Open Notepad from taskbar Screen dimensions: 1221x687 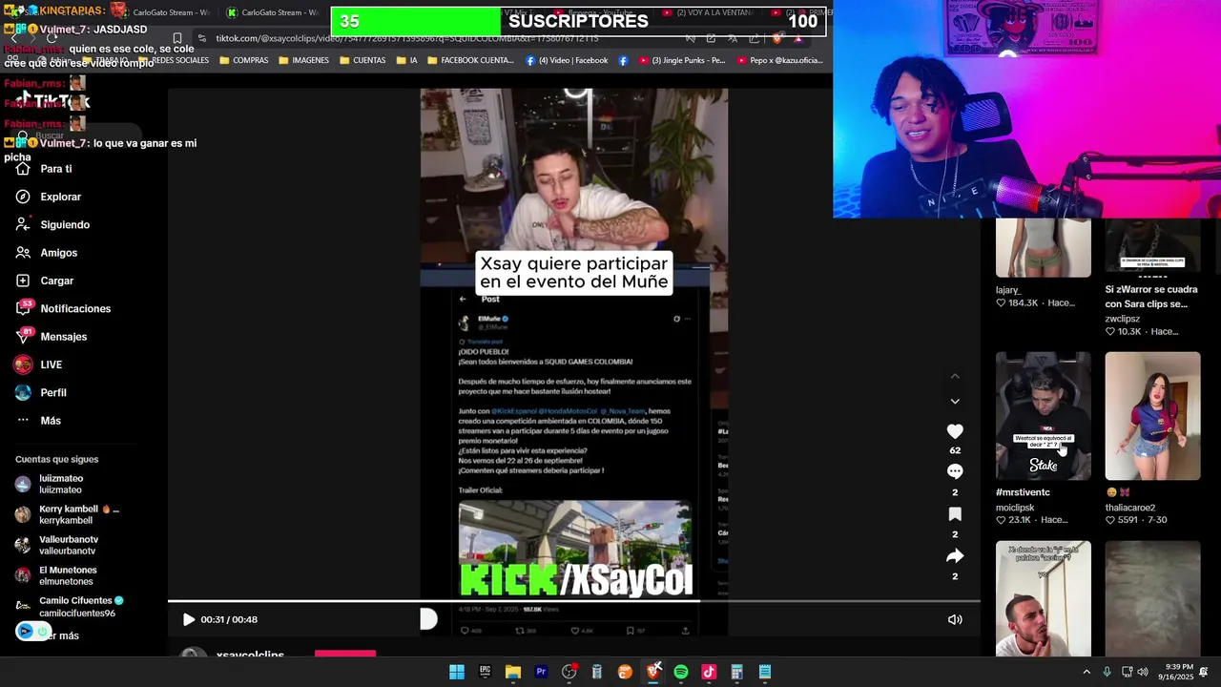click(765, 672)
